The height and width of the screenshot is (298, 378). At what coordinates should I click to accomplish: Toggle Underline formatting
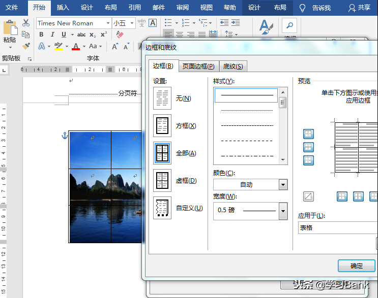point(64,35)
